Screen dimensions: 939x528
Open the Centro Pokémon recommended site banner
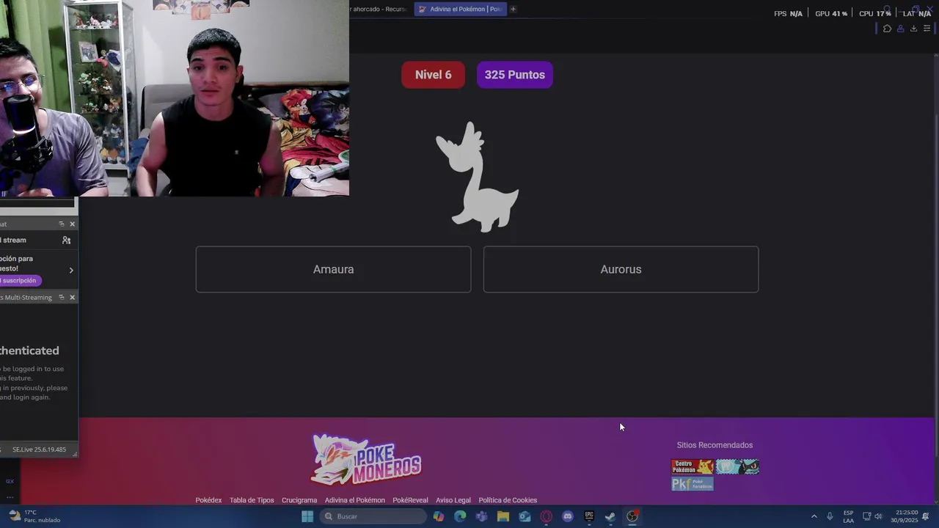tap(693, 466)
